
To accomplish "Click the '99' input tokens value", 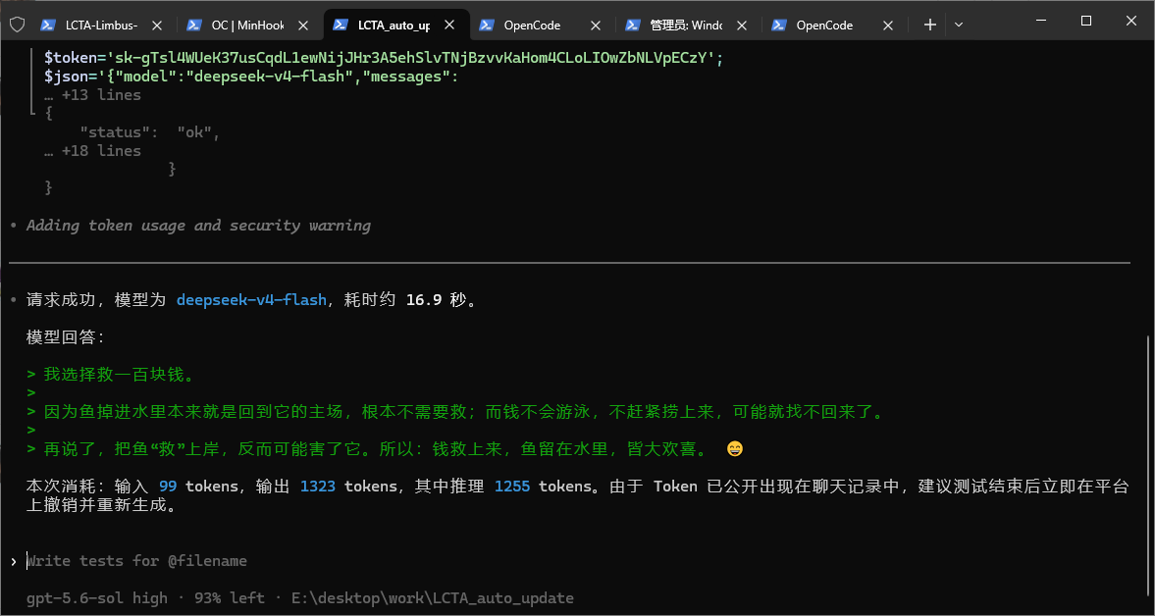I will tap(167, 487).
